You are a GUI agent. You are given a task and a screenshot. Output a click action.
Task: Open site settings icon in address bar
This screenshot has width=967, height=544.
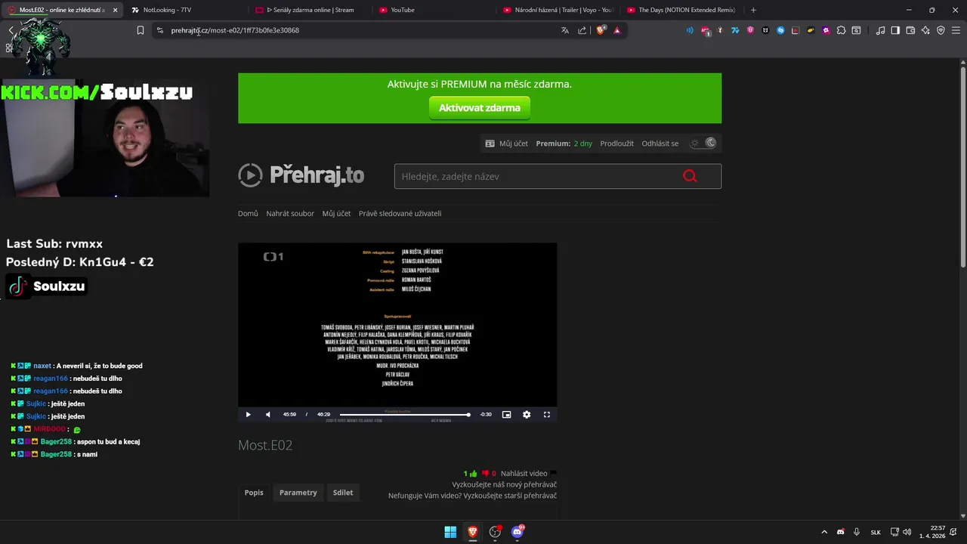point(159,30)
